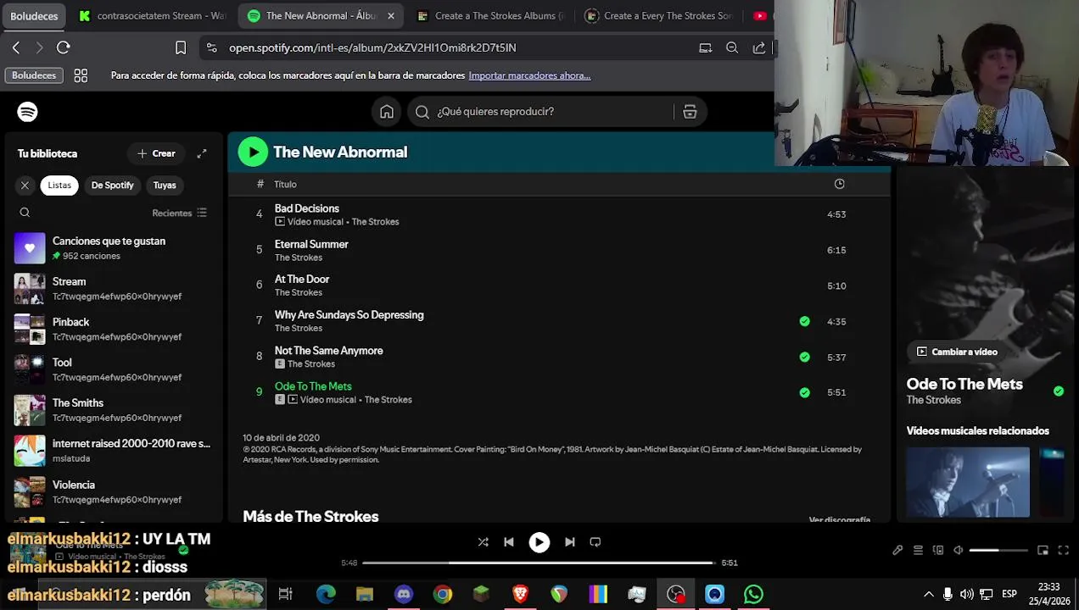Viewport: 1079px width, 610px height.
Task: Toggle repeat mode
Action: (x=595, y=542)
